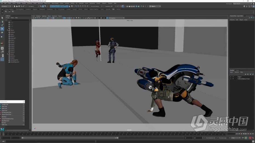
Task: Activate the highlighted Move tool
Action: click(2, 29)
